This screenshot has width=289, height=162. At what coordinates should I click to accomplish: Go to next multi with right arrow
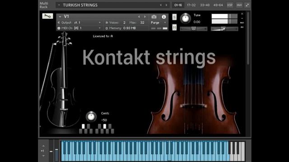(x=167, y=5)
